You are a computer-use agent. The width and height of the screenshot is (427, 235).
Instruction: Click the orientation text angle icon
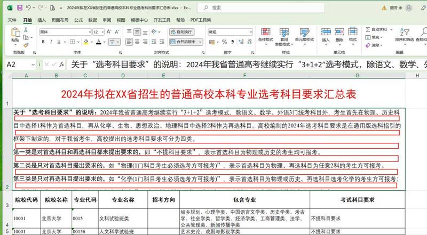(x=154, y=32)
